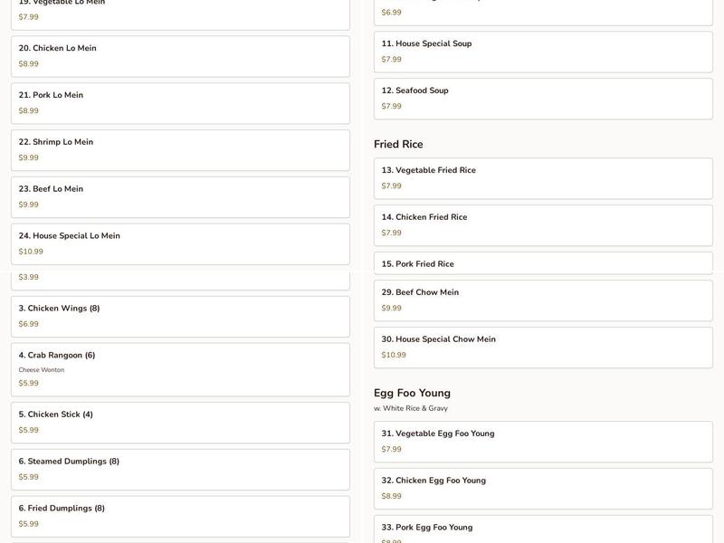Add Pork Lo Mein to the order
Screen dimensions: 724x543
pyautogui.click(x=180, y=103)
